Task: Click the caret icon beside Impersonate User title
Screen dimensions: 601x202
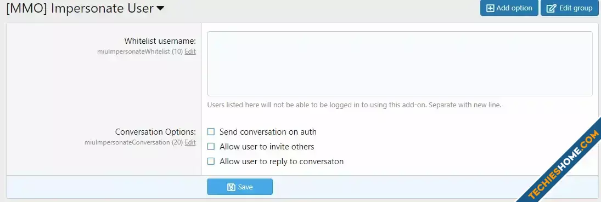Action: [x=160, y=8]
